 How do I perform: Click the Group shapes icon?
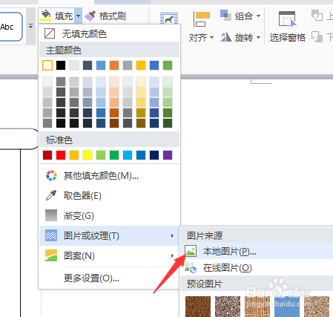(x=225, y=16)
